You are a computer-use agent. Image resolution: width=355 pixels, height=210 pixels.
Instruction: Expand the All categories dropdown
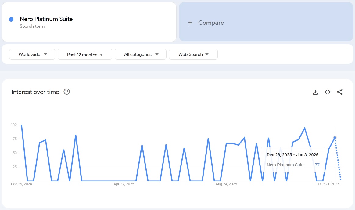point(140,54)
